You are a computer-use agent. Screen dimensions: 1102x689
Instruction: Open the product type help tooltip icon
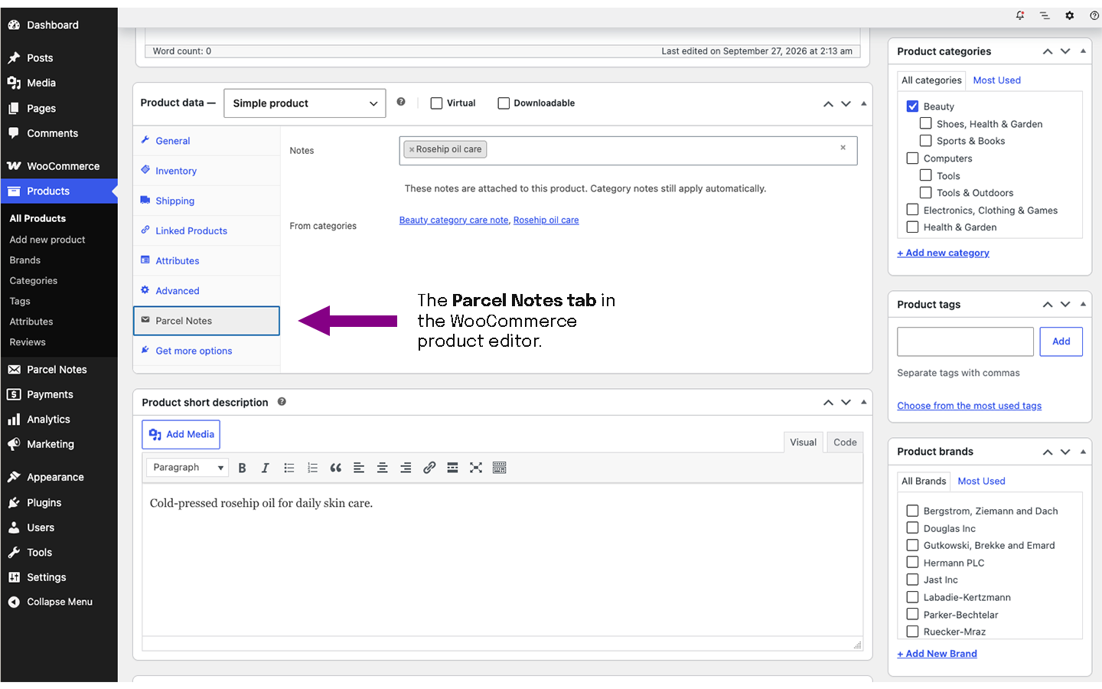point(401,102)
